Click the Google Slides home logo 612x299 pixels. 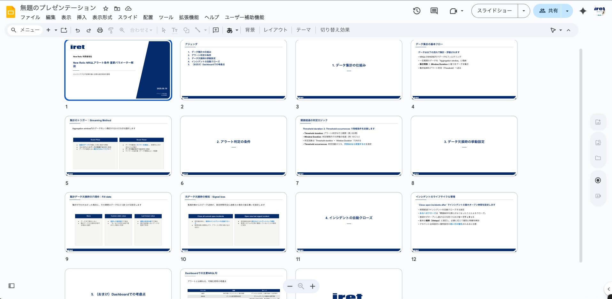11,12
